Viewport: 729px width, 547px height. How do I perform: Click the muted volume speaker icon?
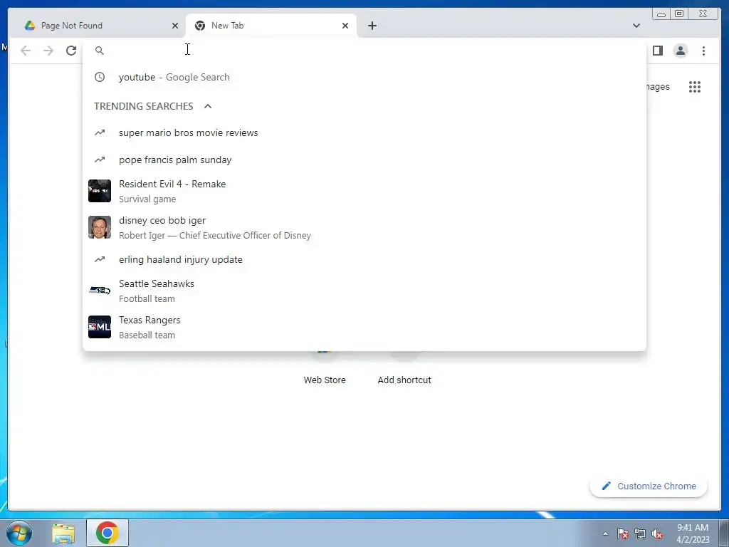657,533
